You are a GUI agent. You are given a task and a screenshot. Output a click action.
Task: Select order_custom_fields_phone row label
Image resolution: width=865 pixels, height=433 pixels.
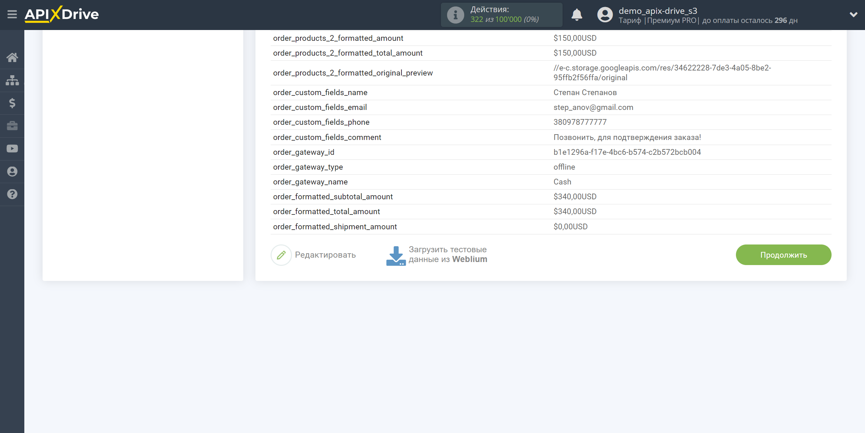[321, 122]
